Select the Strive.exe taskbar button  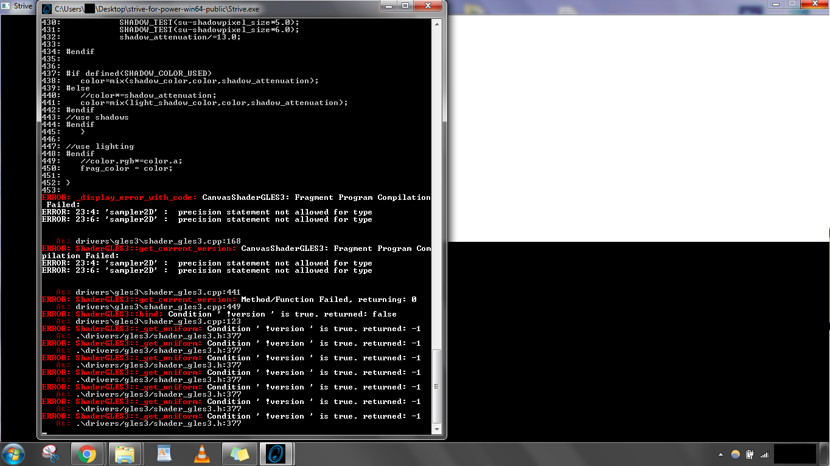point(277,454)
